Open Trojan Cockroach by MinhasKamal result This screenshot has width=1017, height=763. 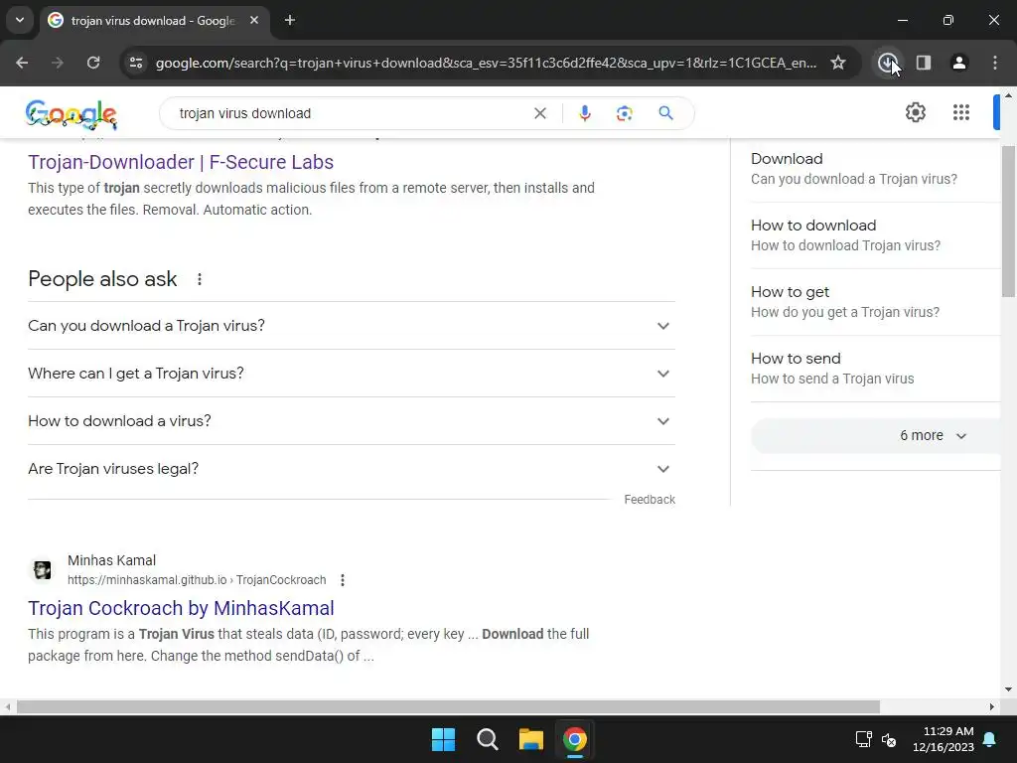[181, 609]
